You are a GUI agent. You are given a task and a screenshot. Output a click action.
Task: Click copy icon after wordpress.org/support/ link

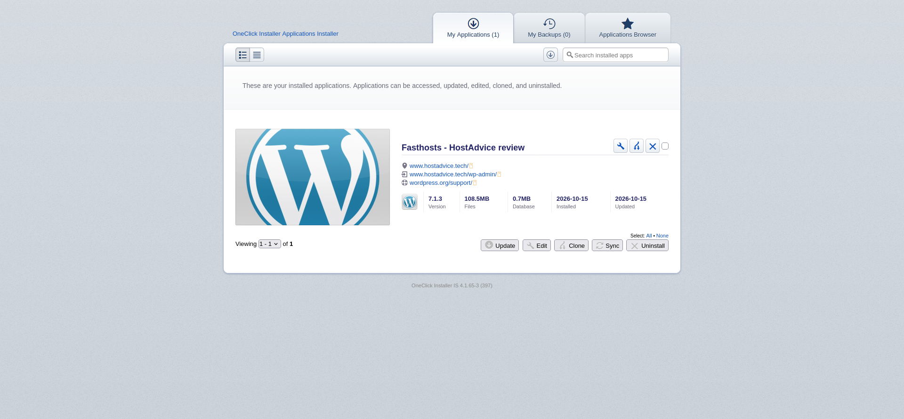pos(475,183)
